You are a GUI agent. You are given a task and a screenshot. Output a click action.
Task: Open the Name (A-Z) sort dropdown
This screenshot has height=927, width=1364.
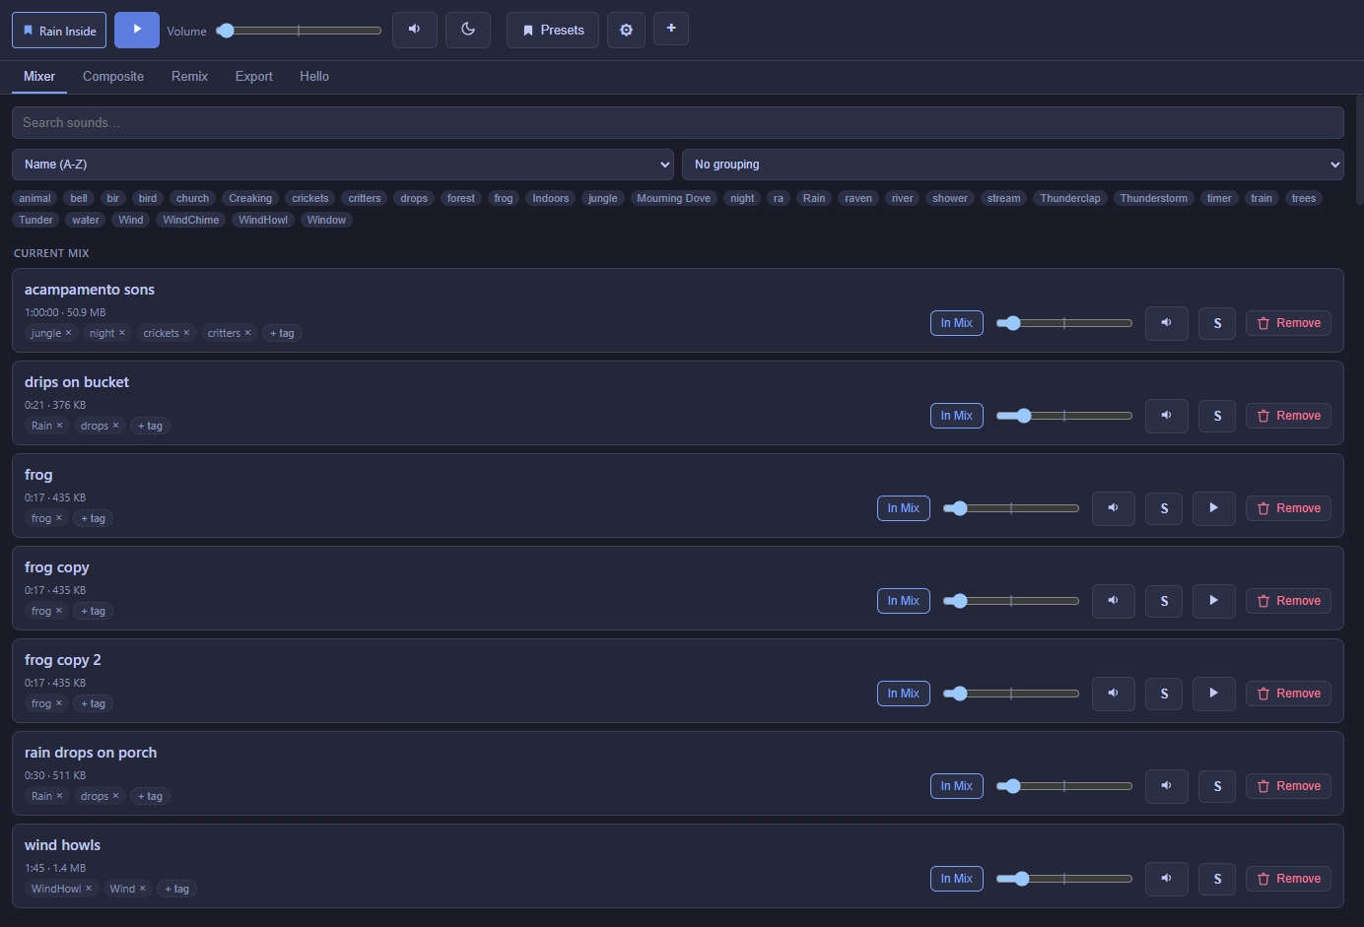(x=343, y=165)
